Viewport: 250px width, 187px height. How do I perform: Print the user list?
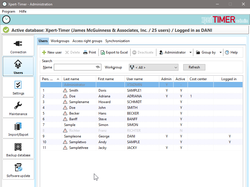click(90, 52)
